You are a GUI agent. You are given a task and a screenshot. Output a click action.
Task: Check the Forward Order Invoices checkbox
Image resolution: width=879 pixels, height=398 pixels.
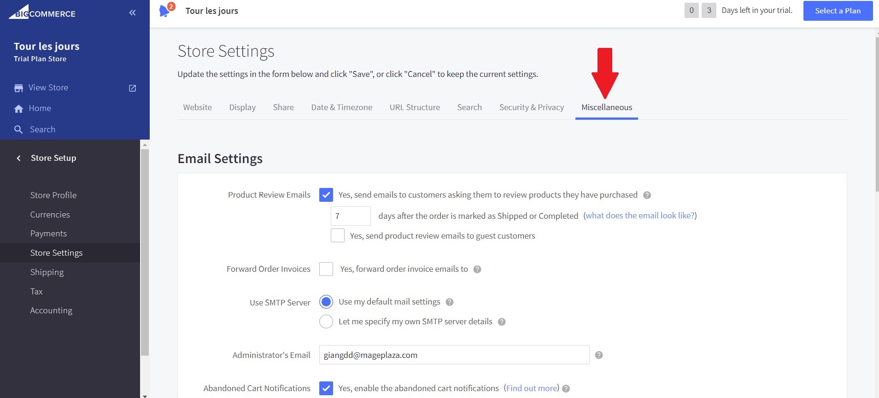point(326,269)
